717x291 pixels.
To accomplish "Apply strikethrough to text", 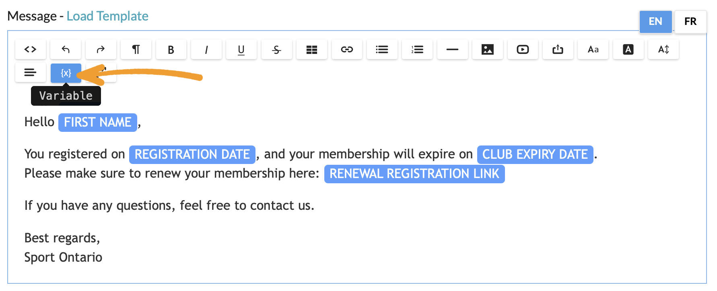I will [276, 49].
